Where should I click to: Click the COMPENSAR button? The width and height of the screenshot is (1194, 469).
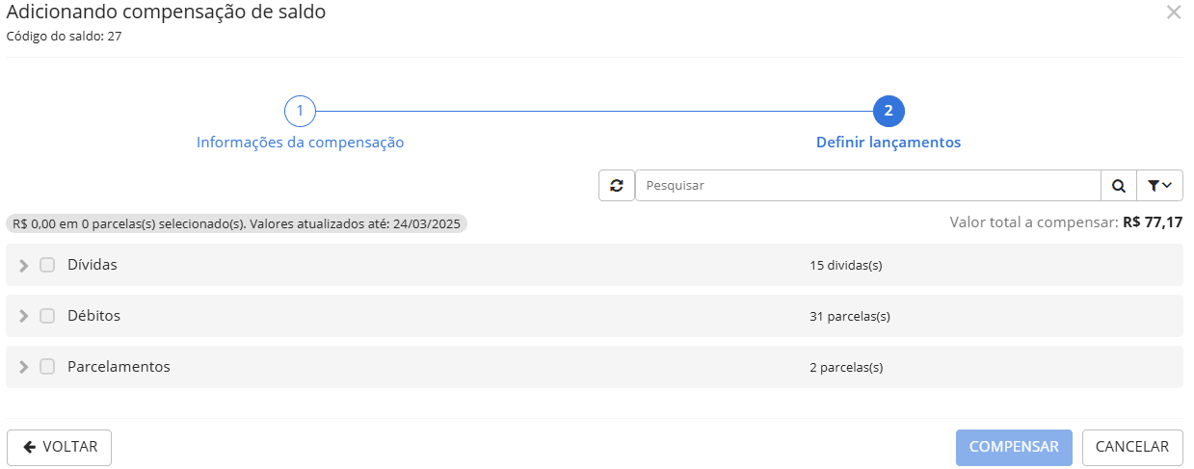tap(1014, 447)
